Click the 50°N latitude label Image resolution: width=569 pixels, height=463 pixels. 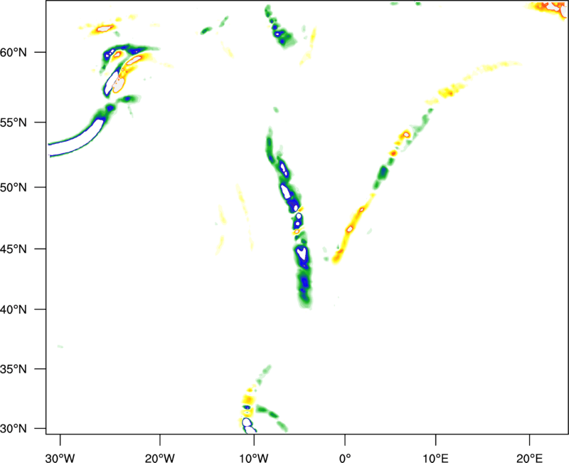(x=14, y=187)
